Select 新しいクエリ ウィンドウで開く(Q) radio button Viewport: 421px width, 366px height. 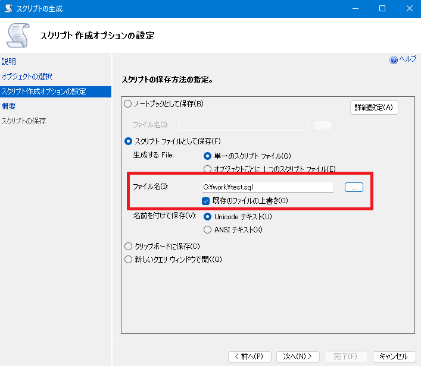pos(129,260)
